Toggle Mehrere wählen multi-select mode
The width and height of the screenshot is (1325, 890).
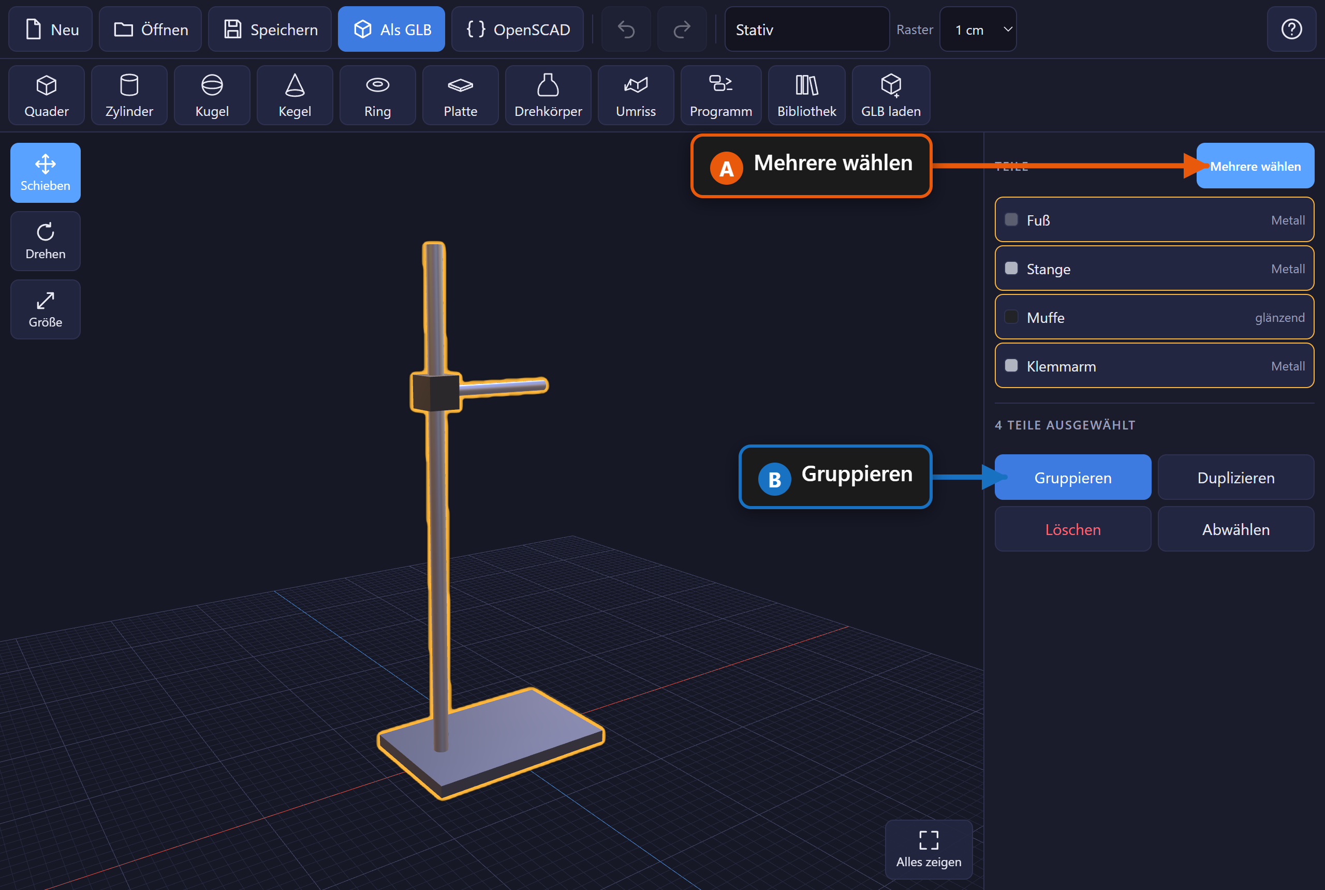tap(1255, 166)
